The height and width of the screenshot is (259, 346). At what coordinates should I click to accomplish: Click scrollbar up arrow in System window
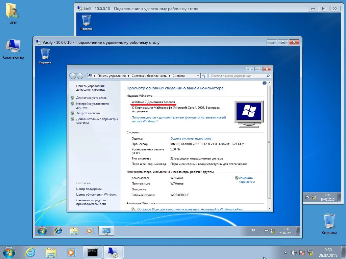(x=269, y=83)
